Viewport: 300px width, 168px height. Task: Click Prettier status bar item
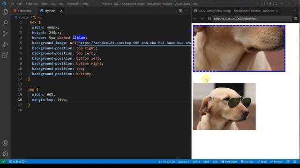pos(276,162)
